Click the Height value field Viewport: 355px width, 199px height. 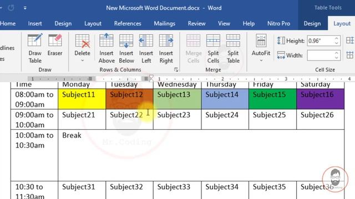coord(321,41)
